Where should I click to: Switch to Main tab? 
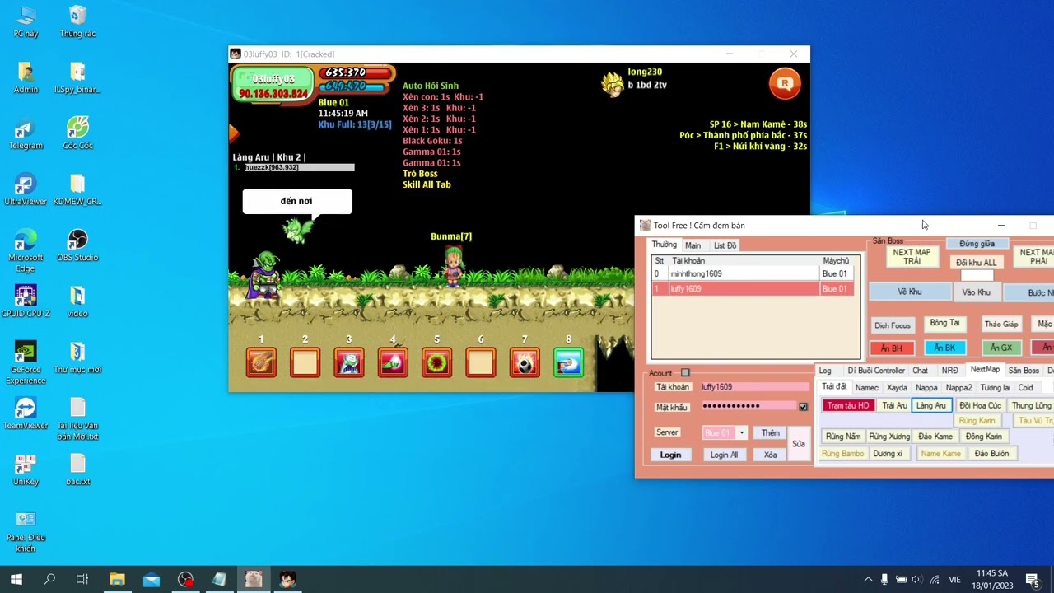693,245
